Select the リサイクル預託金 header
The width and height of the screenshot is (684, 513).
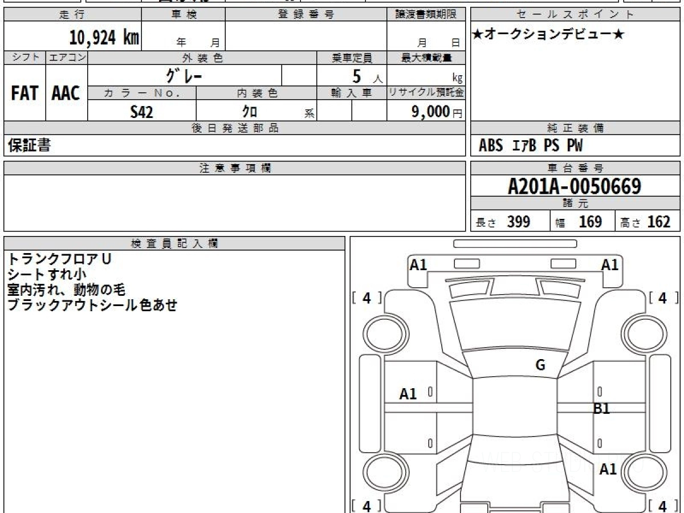click(426, 93)
